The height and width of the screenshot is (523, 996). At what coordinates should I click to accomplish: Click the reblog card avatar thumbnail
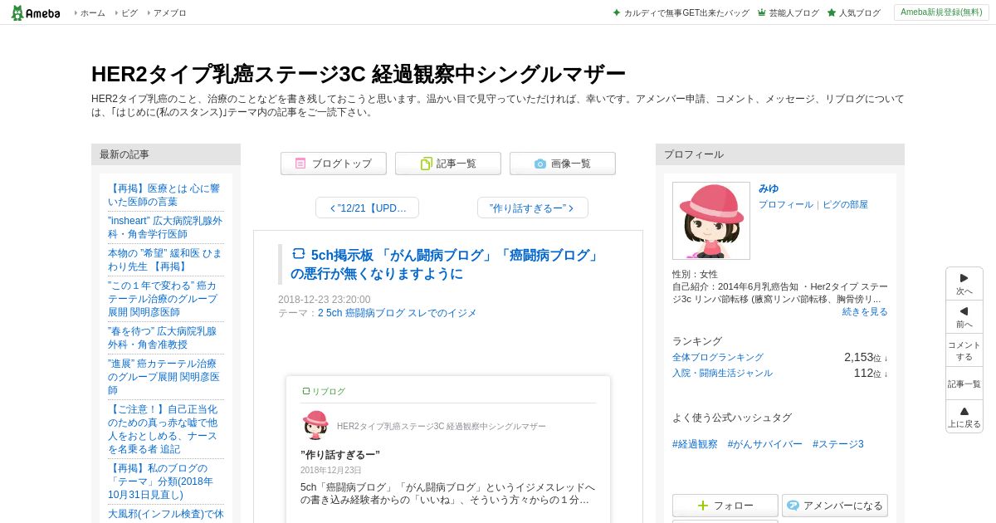315,425
